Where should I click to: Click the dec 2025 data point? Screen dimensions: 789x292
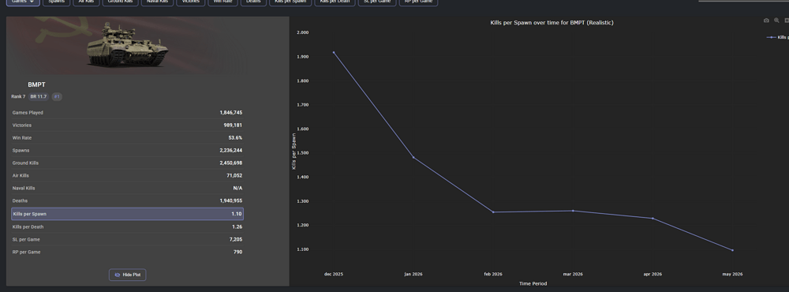(x=334, y=52)
